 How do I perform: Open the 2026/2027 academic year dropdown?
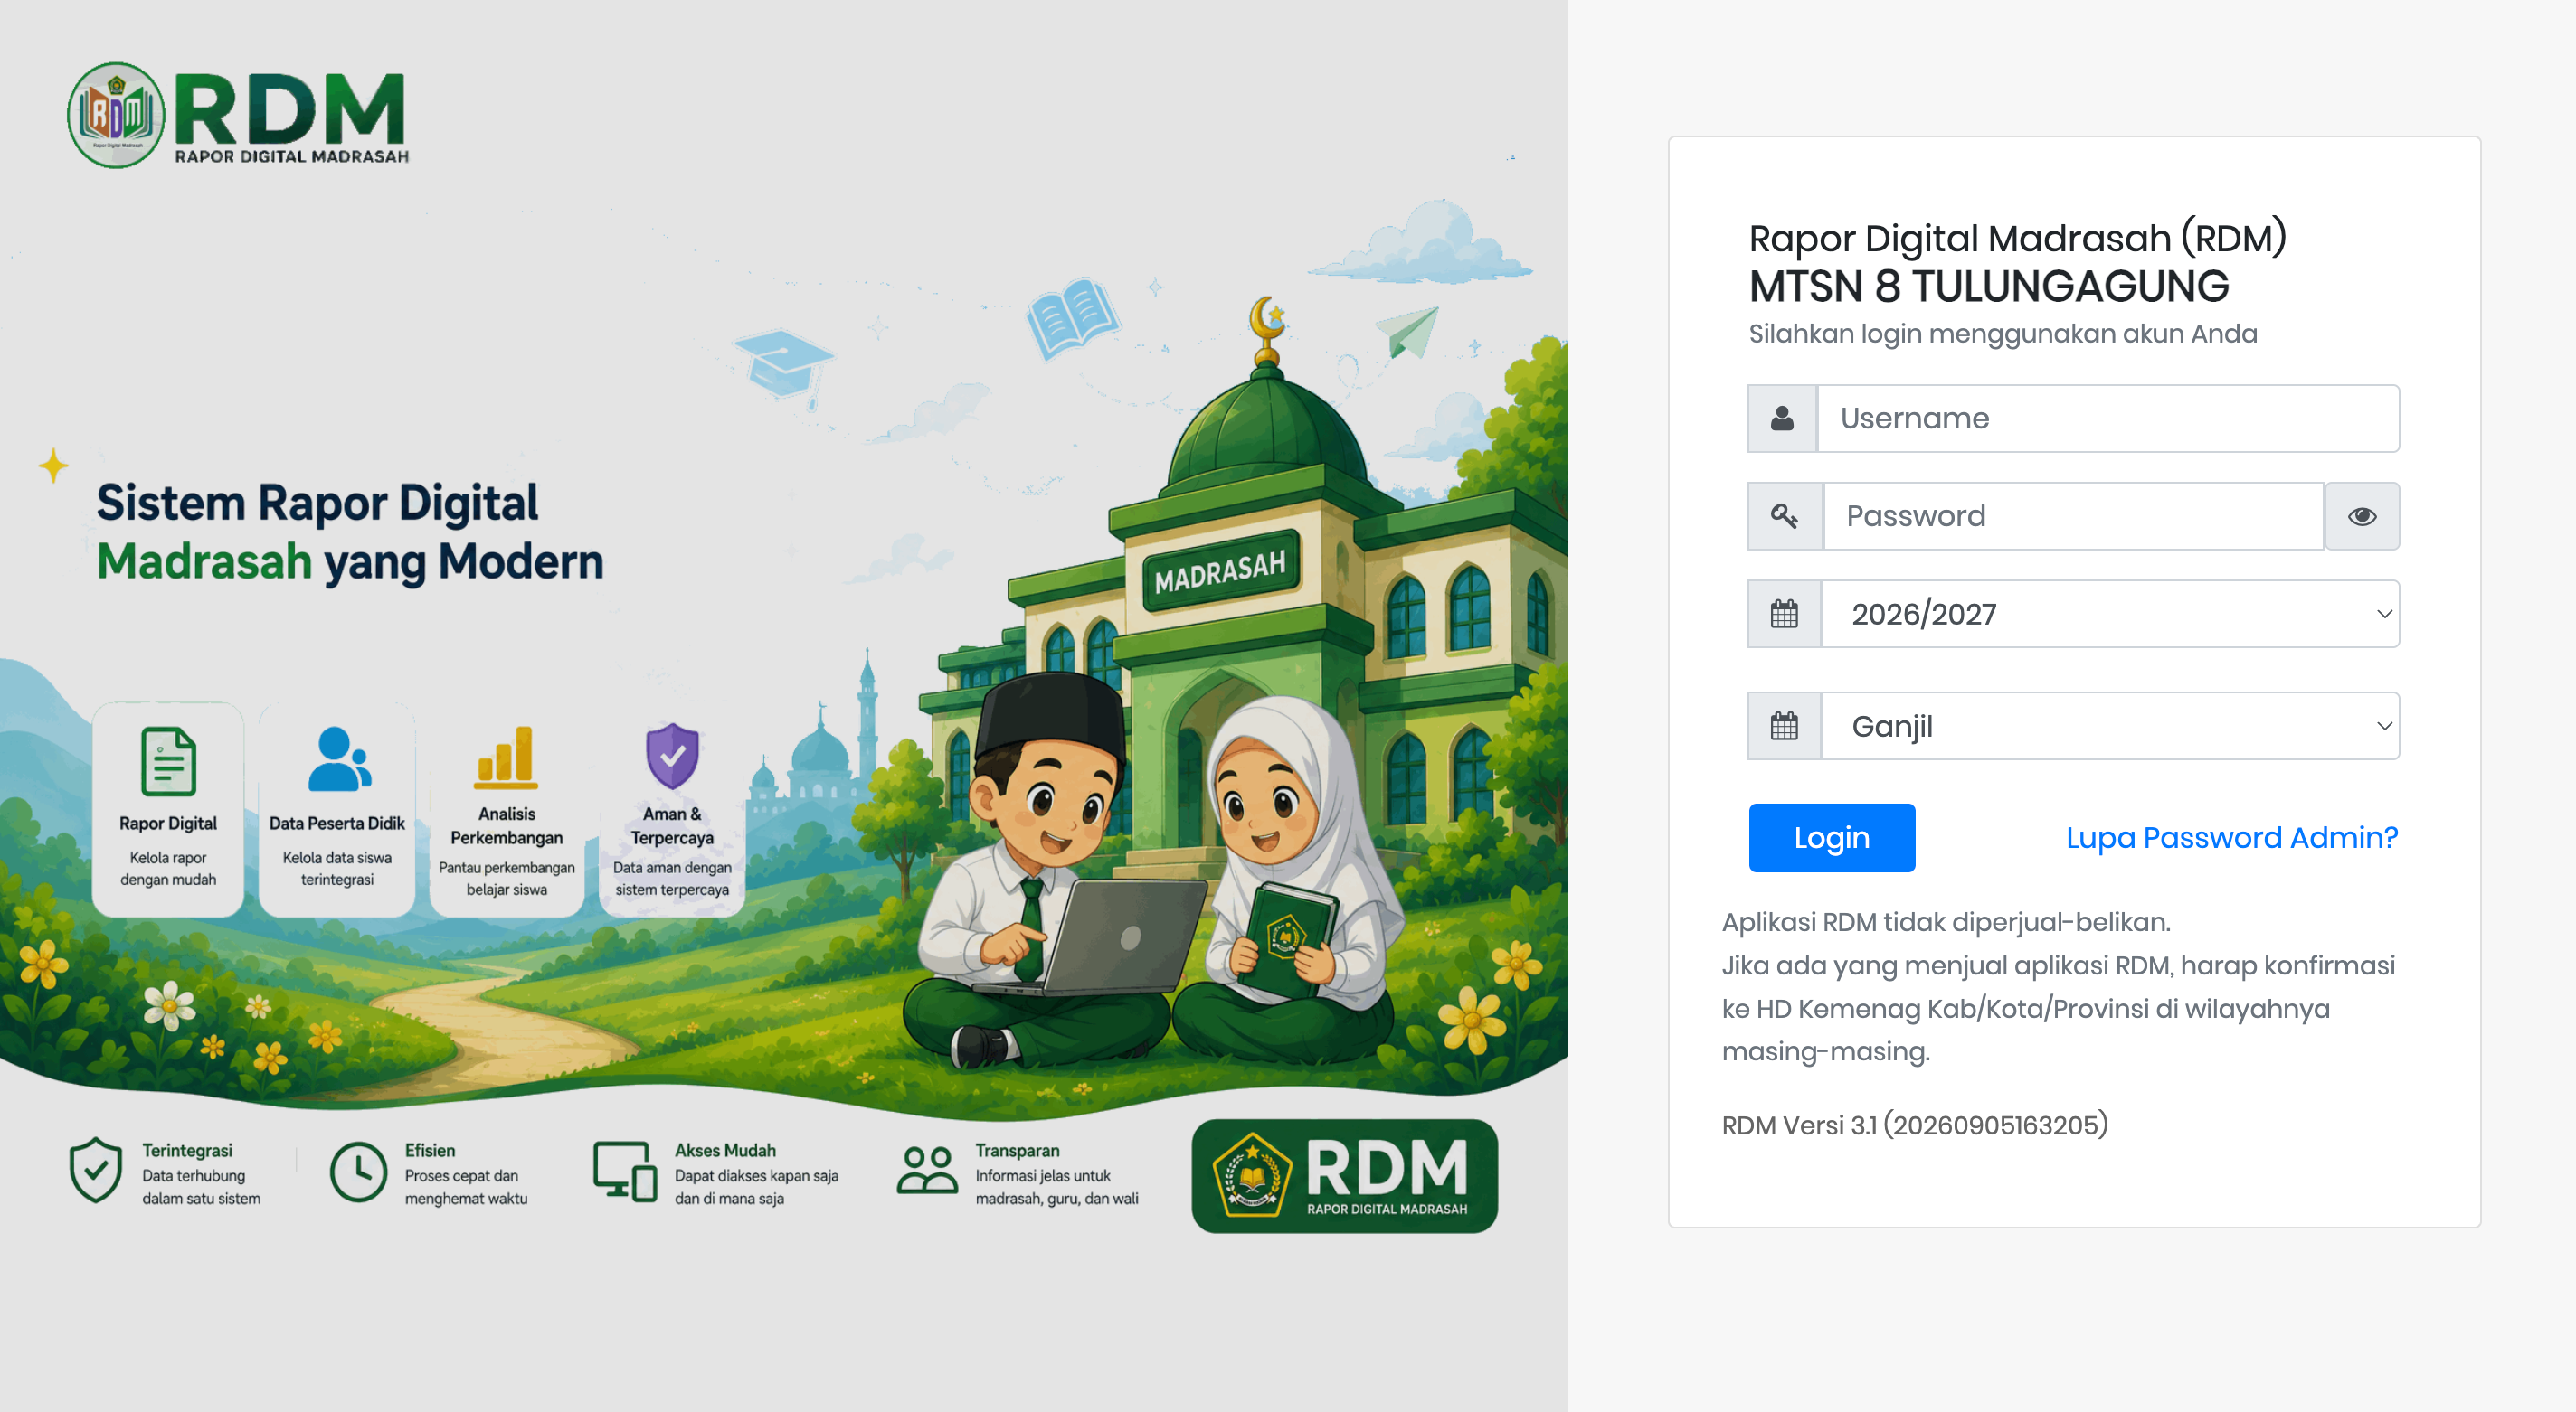tap(2111, 614)
